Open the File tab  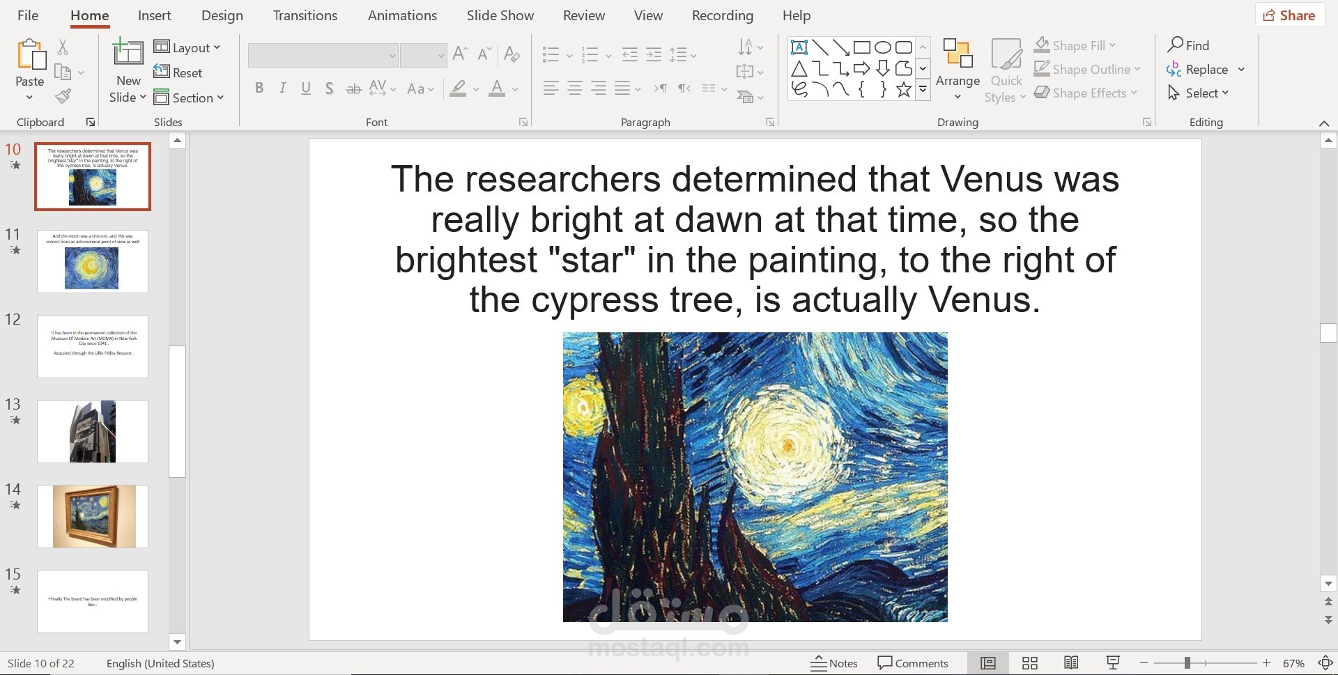[28, 15]
